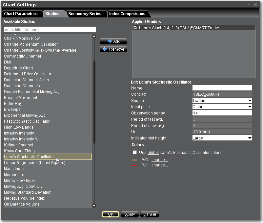Go to Index Comparisons tab
Screen dimensions: 263x223
(127, 14)
